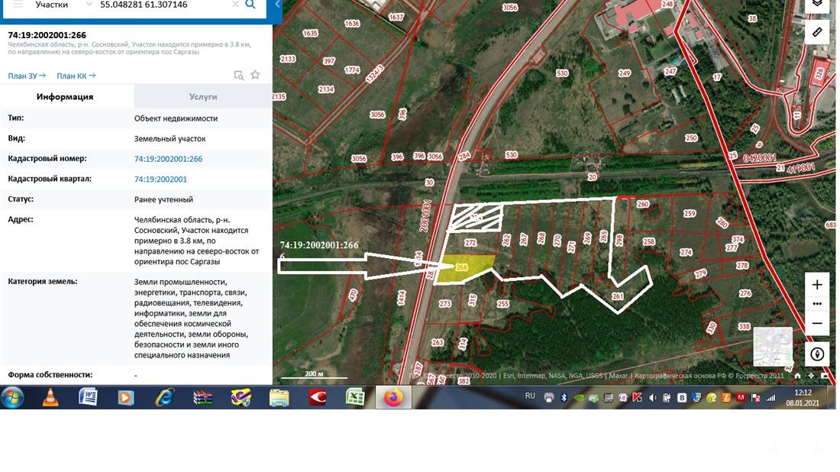Screen dimensions: 840x472
Task: Zoom out the map with minus button
Action: coord(817,323)
